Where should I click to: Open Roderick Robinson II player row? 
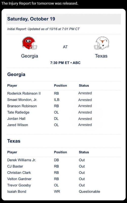[x=64, y=93]
